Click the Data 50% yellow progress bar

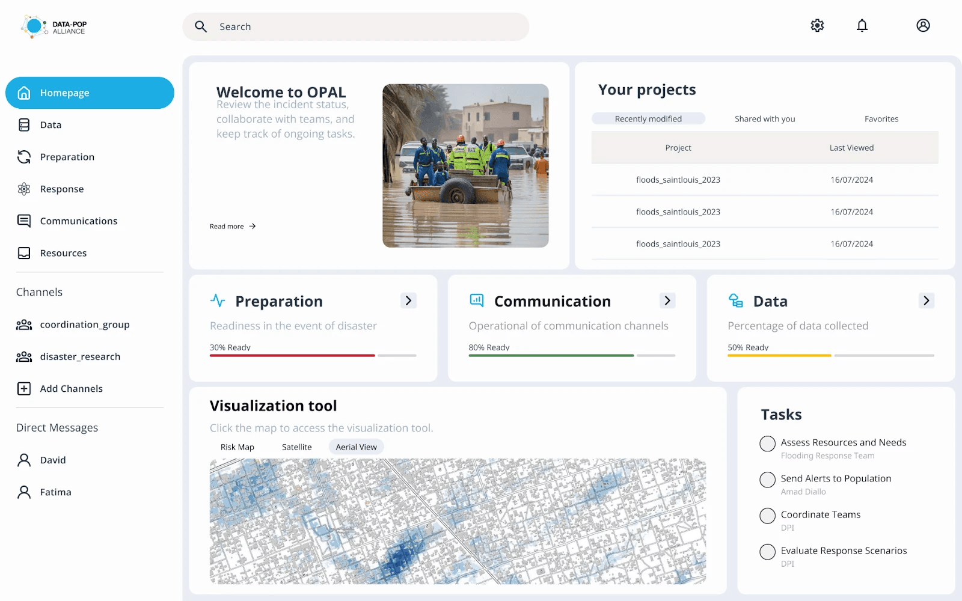pos(779,355)
